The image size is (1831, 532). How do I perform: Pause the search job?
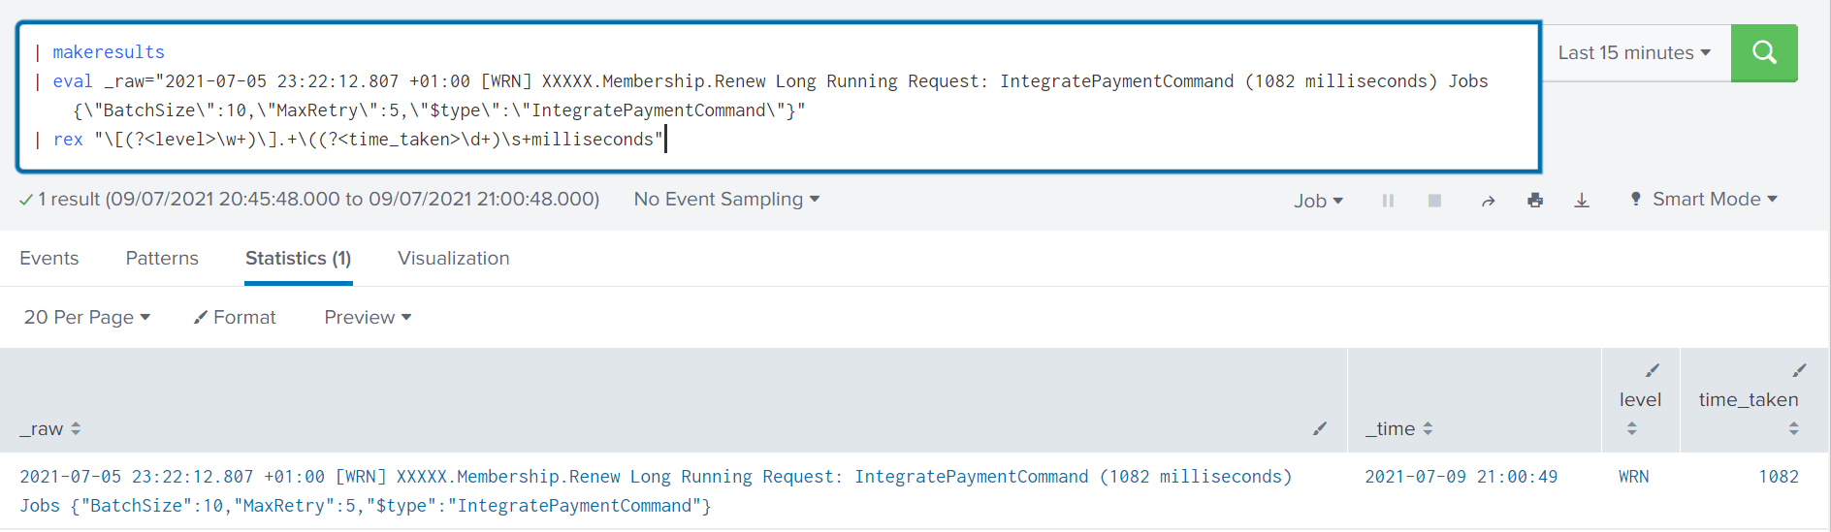click(x=1388, y=201)
